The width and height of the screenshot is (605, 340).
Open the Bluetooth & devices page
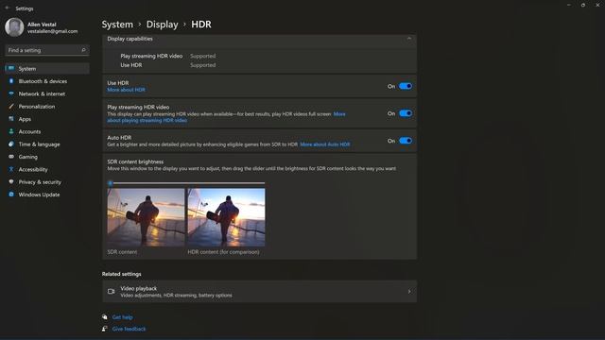tap(47, 81)
